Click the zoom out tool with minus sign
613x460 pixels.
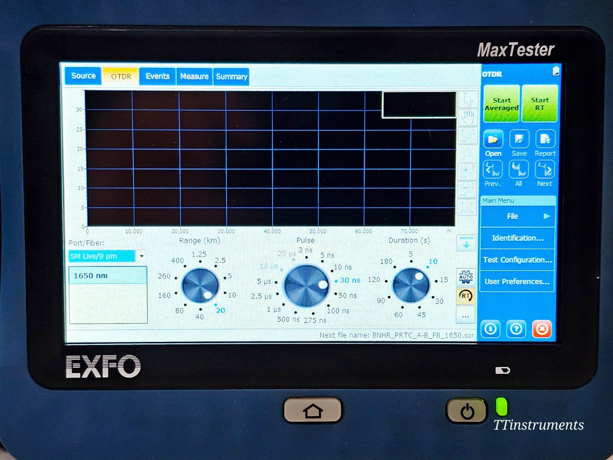[x=467, y=189]
